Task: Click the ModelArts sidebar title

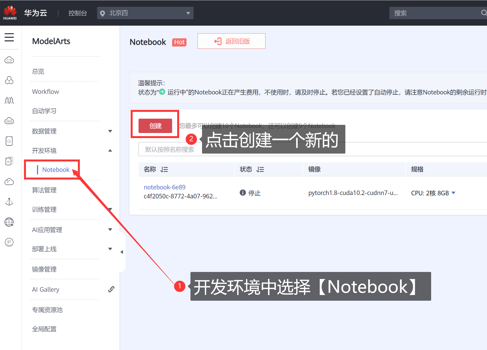Action: pos(51,41)
